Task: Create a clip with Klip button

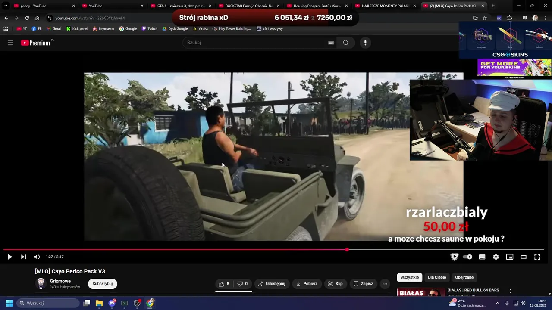Action: 335,284
